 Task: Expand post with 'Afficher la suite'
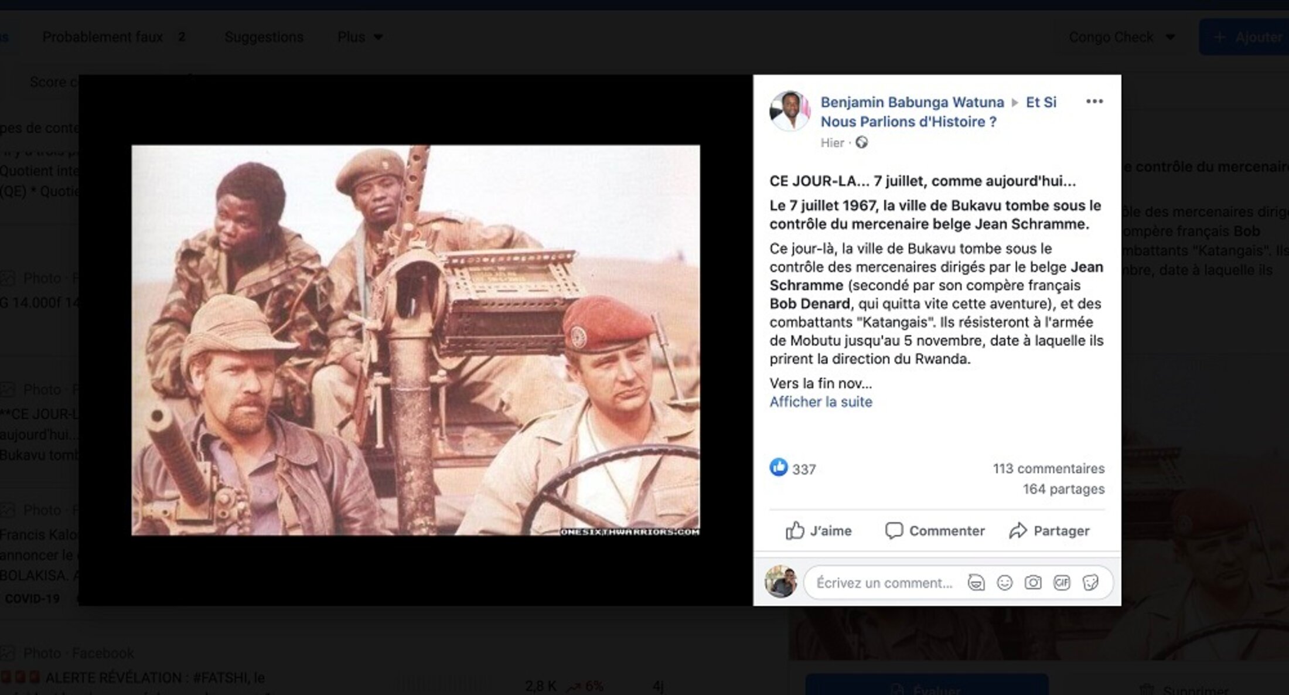point(820,401)
